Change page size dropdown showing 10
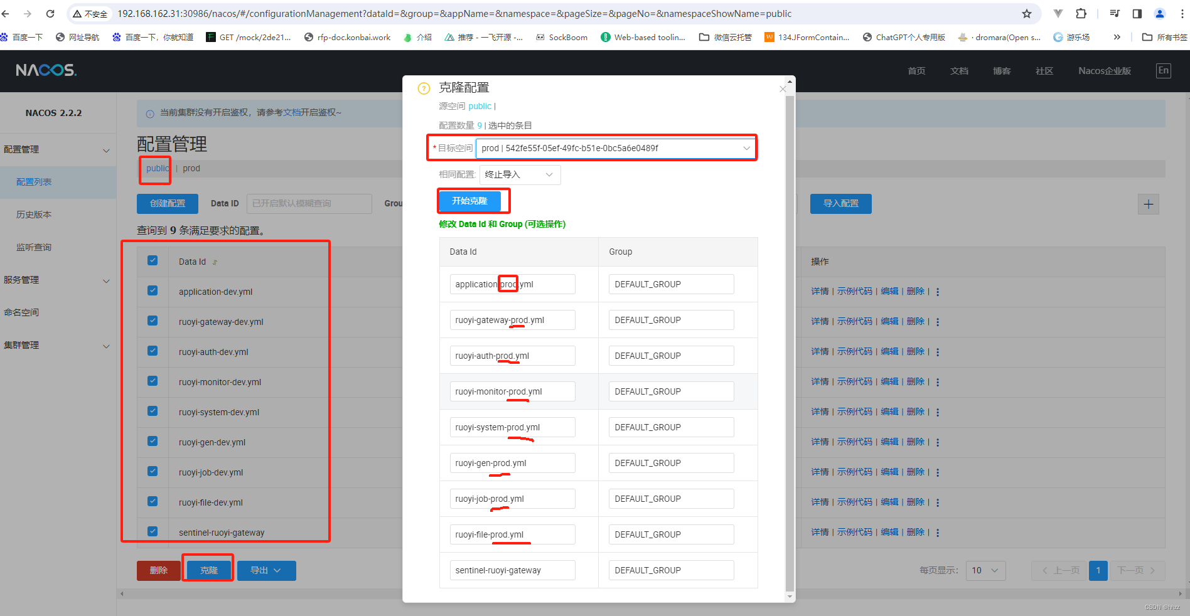 [x=985, y=570]
